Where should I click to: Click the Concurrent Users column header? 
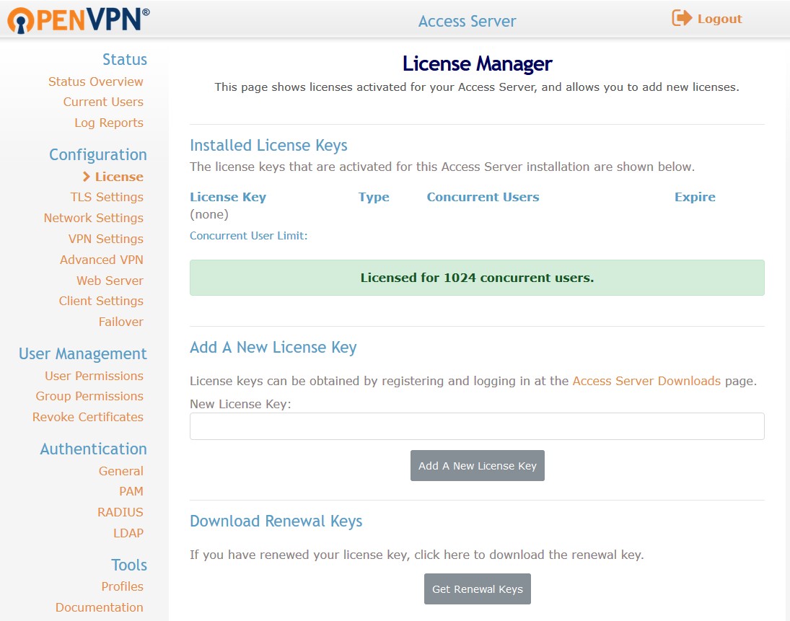click(x=483, y=197)
